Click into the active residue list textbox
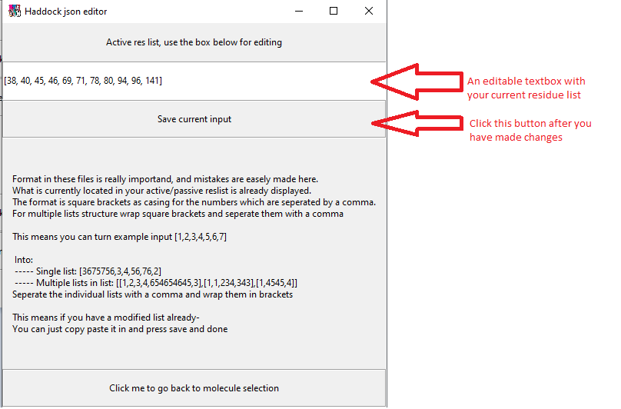Image resolution: width=621 pixels, height=409 pixels. (194, 81)
